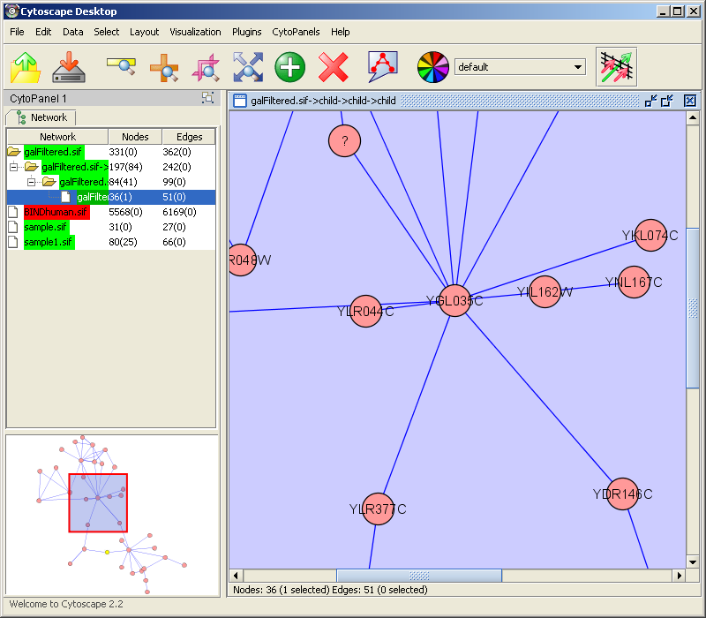Open the color wheel VizMapper icon
The image size is (706, 618).
click(433, 67)
